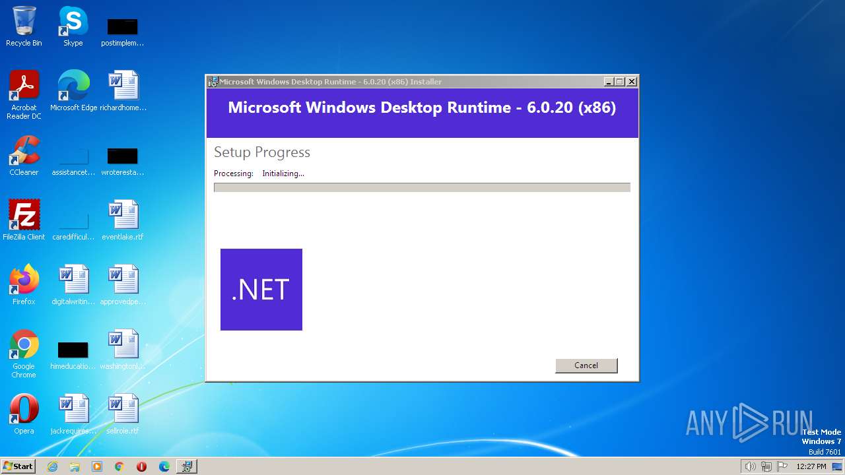Screen dimensions: 845x475
Task: Open the Google Chrome desktop shortcut
Action: tap(24, 354)
